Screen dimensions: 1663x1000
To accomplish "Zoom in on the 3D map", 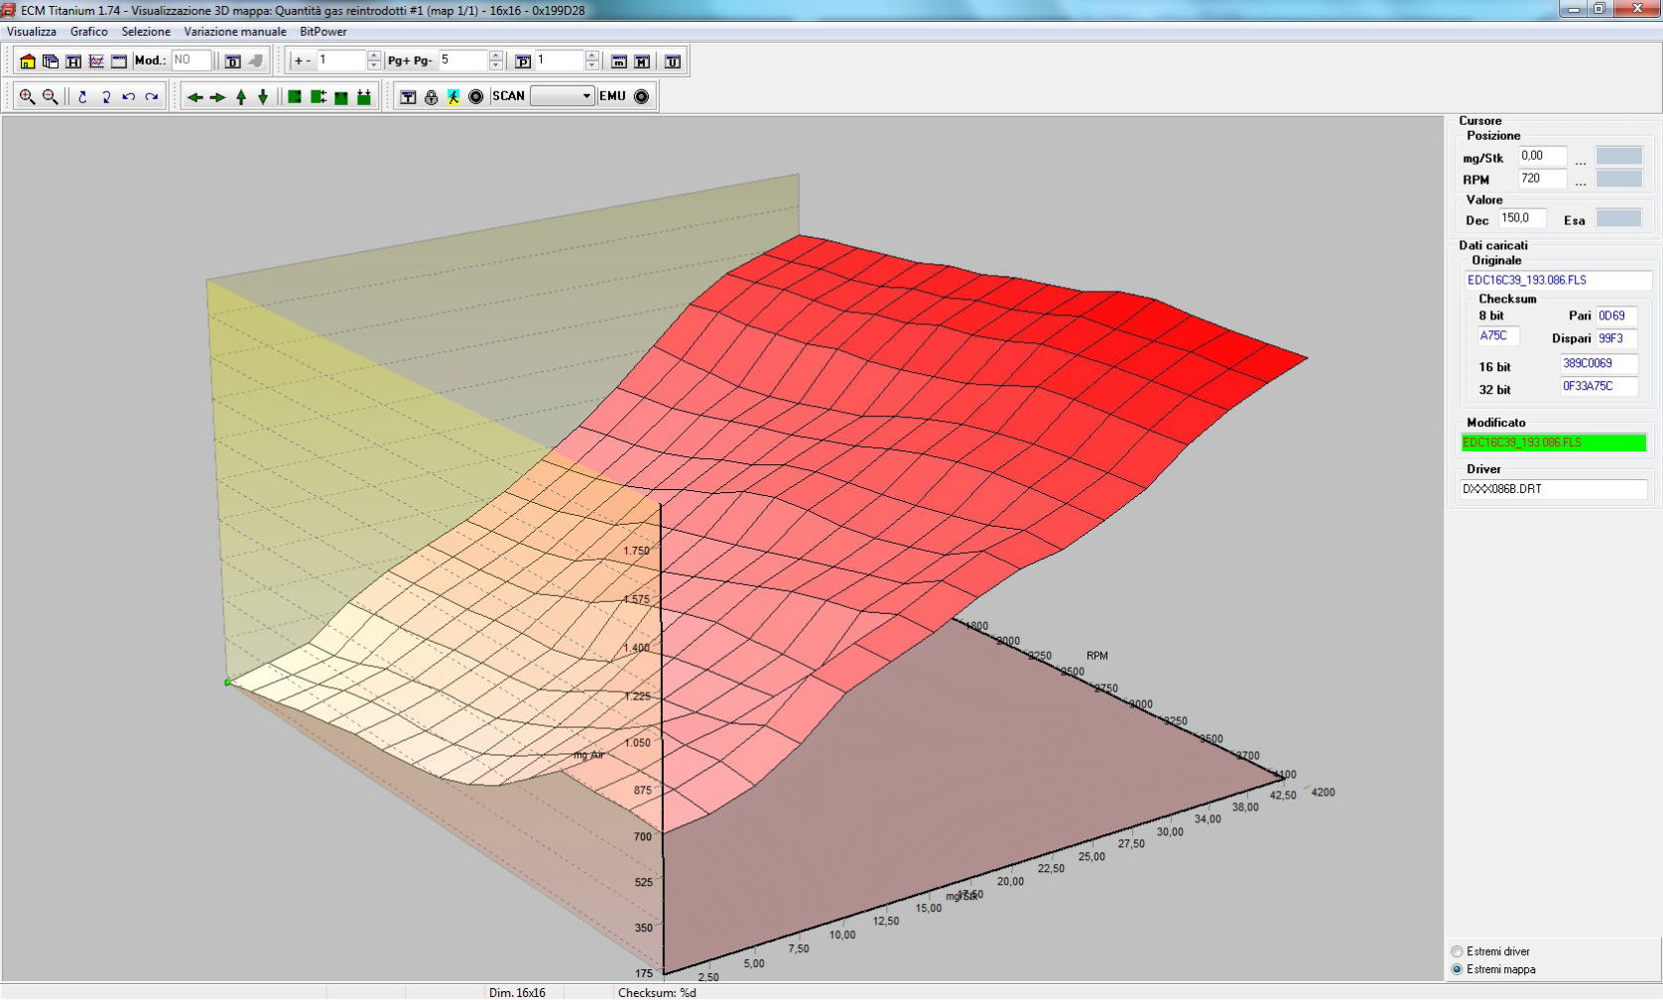I will [28, 97].
